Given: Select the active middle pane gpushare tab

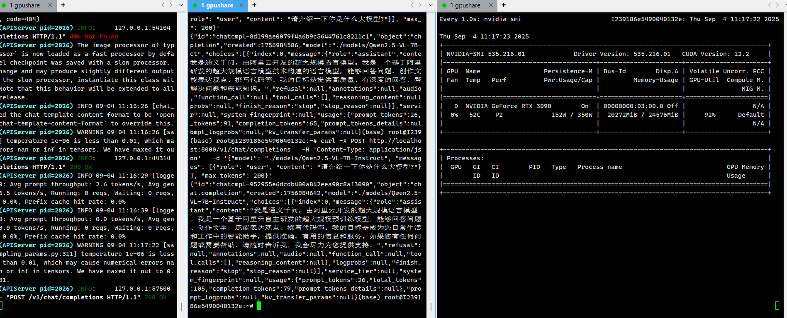Looking at the screenshot, I should 219,5.
